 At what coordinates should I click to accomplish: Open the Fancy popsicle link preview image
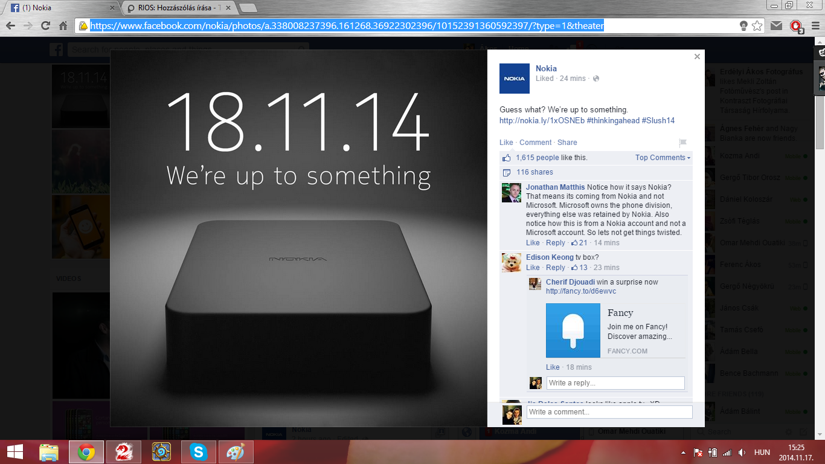(573, 330)
